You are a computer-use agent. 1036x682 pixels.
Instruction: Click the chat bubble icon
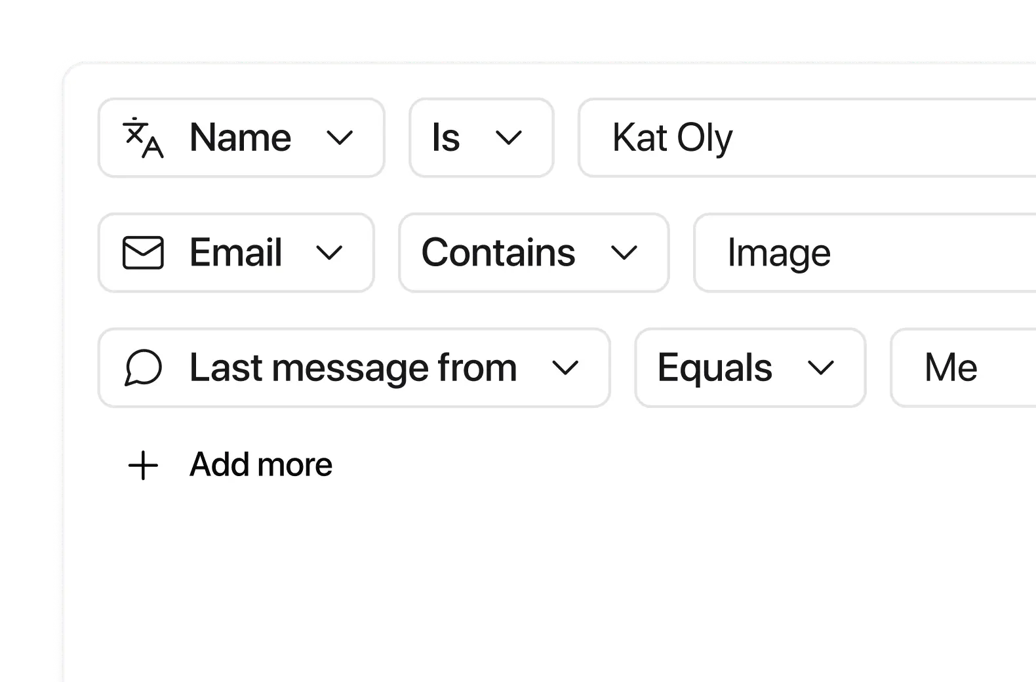[x=143, y=368]
